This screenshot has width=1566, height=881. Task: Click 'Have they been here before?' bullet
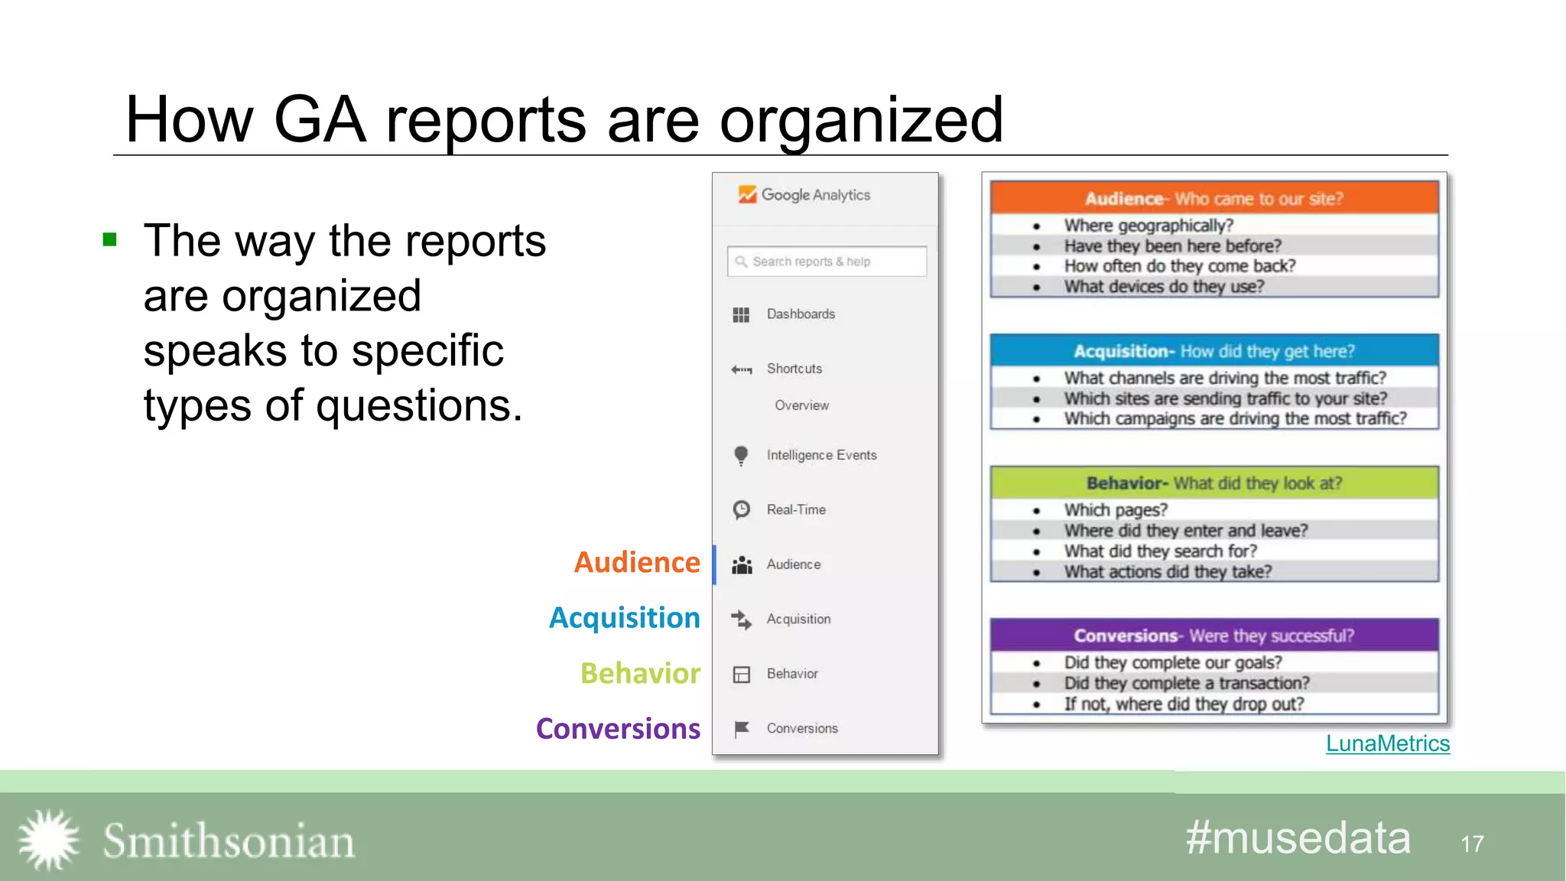(x=1172, y=246)
